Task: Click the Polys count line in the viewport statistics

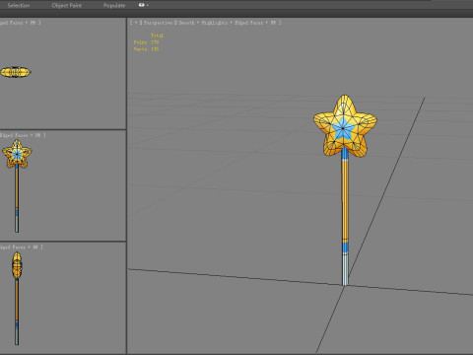Action: coord(146,42)
